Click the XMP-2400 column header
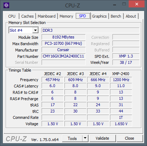 (x=121, y=74)
